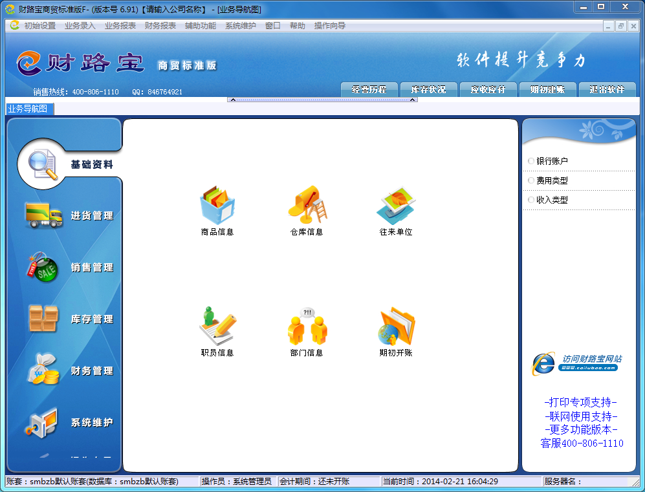Image resolution: width=645 pixels, height=492 pixels.
Task: Click the 财务管理 sidebar label
Action: 92,370
